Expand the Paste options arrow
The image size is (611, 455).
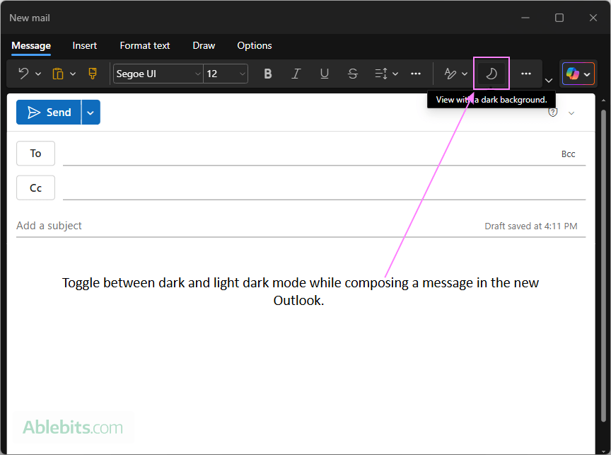pyautogui.click(x=73, y=74)
